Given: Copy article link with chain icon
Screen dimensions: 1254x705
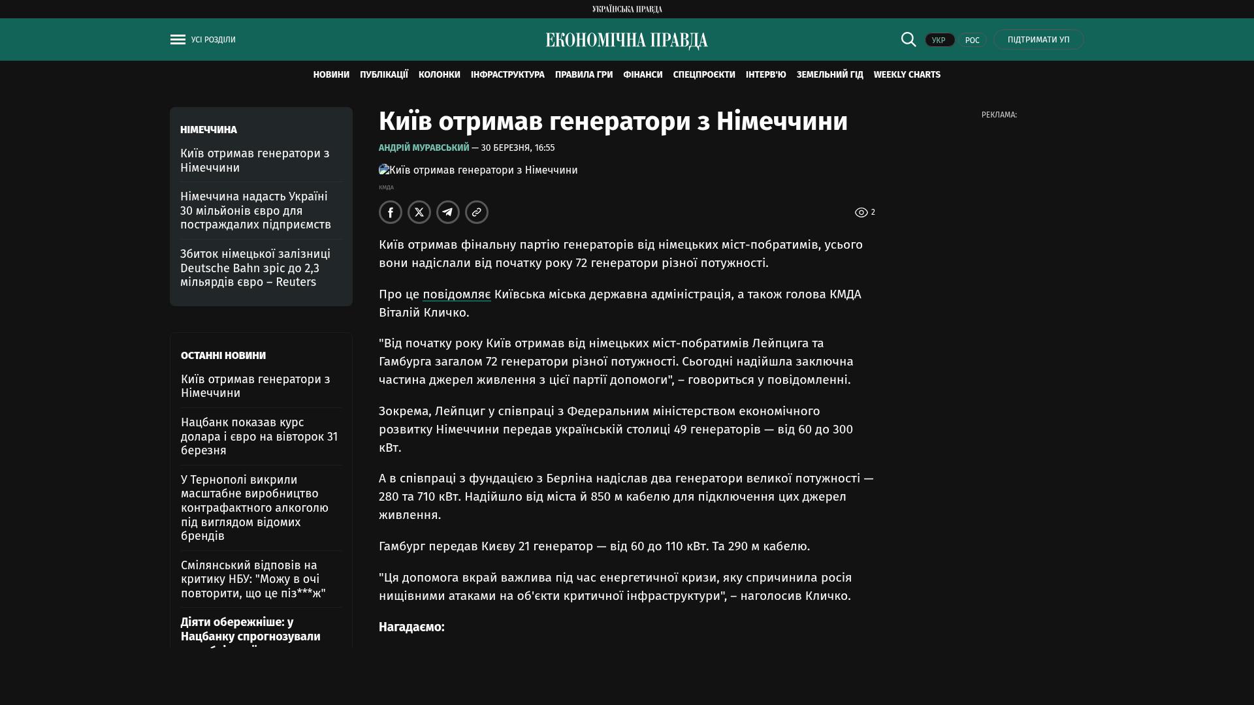Looking at the screenshot, I should pyautogui.click(x=477, y=212).
